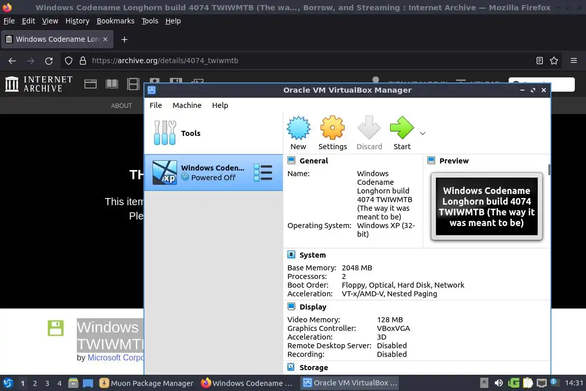
Task: Click the System section chip icon
Action: (291, 255)
